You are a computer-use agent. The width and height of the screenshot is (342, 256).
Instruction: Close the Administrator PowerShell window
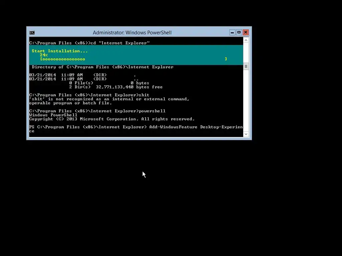[x=245, y=32]
